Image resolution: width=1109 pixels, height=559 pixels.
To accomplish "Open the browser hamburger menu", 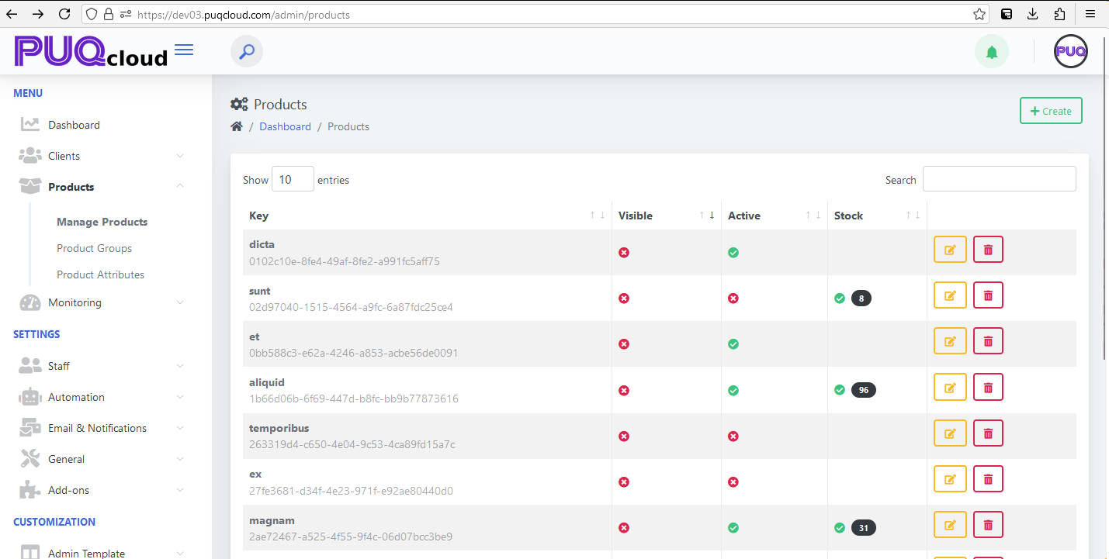I will (1090, 14).
